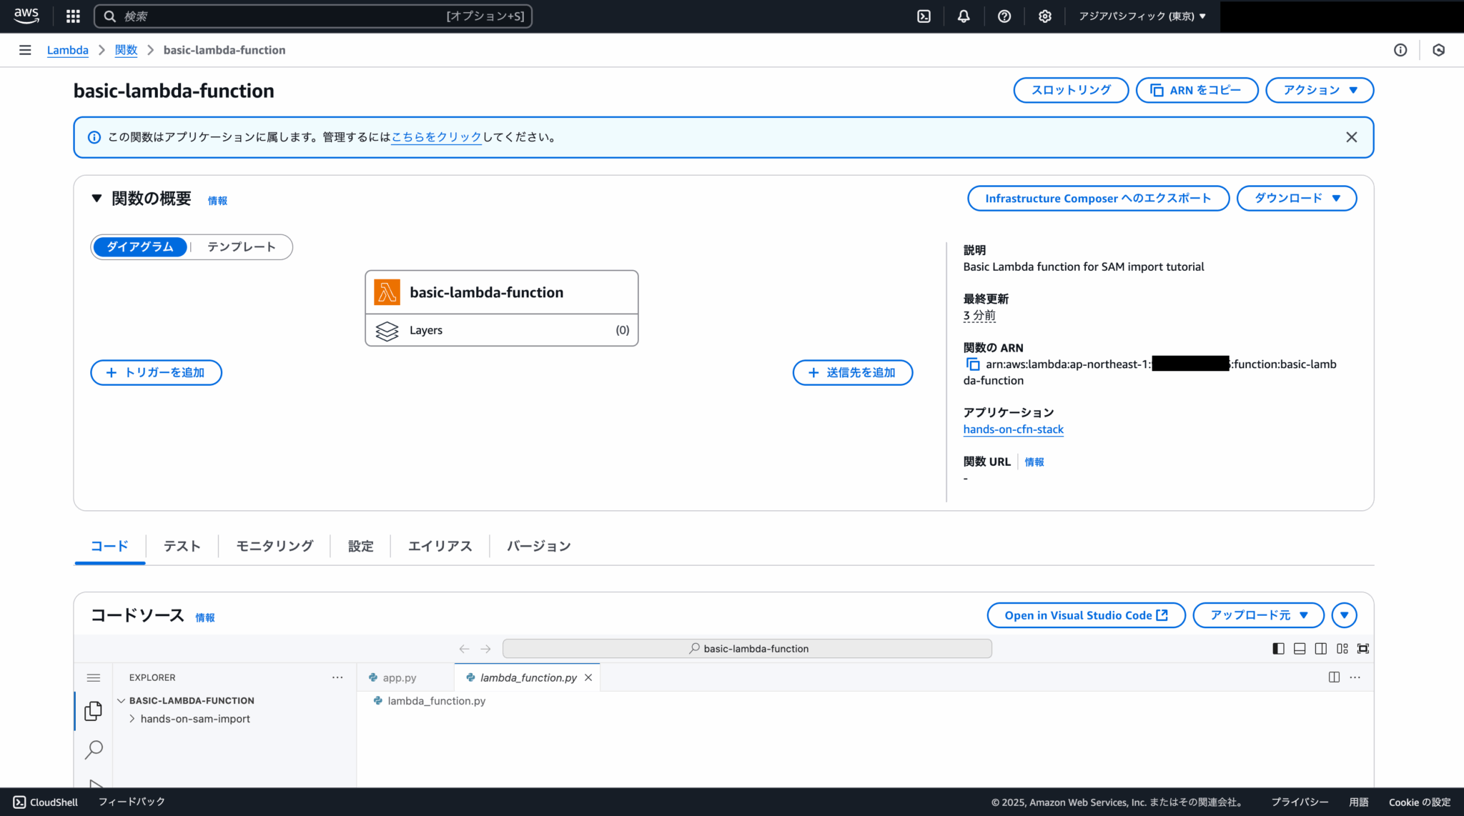
Task: Select the Search icon in the editor sidebar
Action: click(x=94, y=750)
